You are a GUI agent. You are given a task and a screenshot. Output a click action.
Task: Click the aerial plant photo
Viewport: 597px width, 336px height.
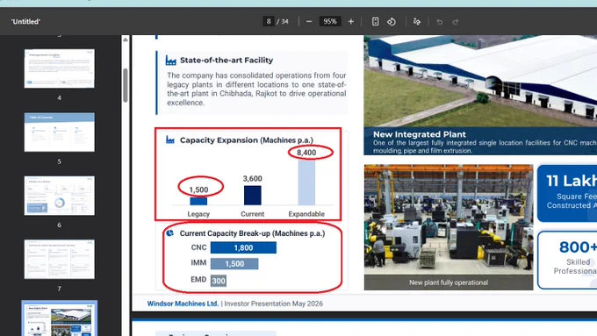[480, 81]
